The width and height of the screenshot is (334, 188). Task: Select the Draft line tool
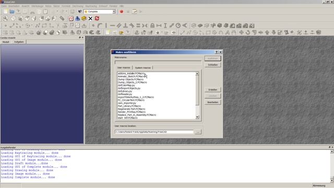point(182,32)
